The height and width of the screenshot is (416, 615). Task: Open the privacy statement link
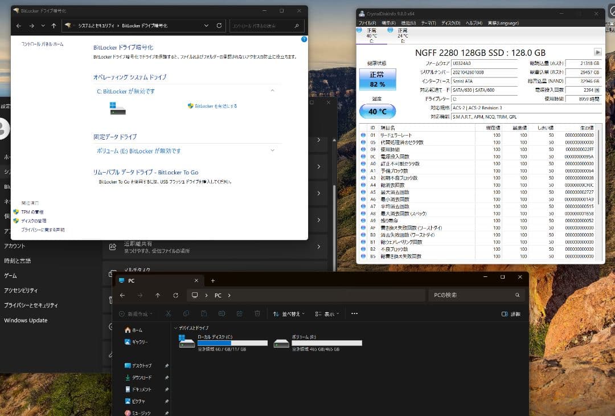[43, 230]
